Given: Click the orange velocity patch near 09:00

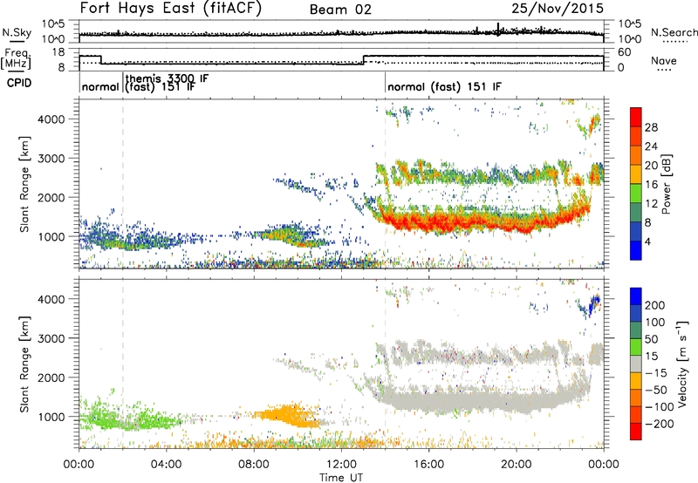Looking at the screenshot, I should tap(286, 415).
